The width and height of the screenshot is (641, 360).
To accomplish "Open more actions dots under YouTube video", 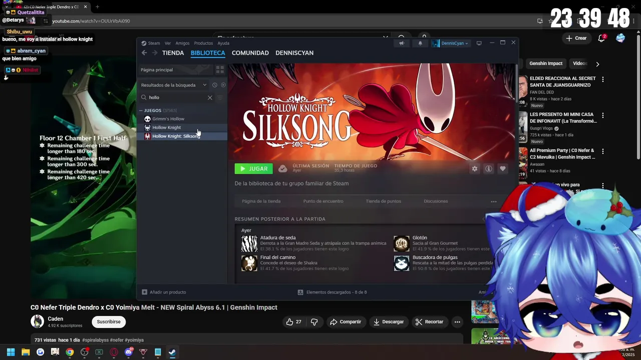I will point(457,322).
